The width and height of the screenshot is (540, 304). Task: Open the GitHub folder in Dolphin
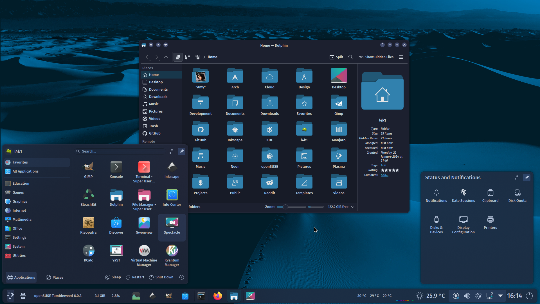coord(201,132)
